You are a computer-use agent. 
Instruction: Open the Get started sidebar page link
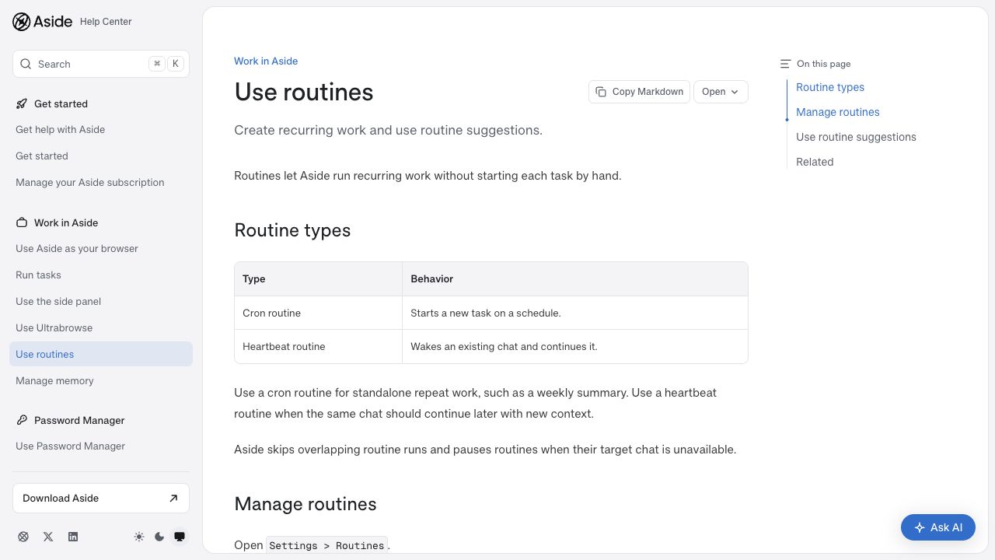point(101,156)
